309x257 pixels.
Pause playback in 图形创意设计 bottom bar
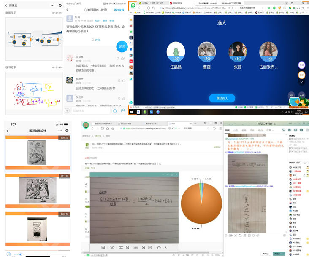[8, 254]
